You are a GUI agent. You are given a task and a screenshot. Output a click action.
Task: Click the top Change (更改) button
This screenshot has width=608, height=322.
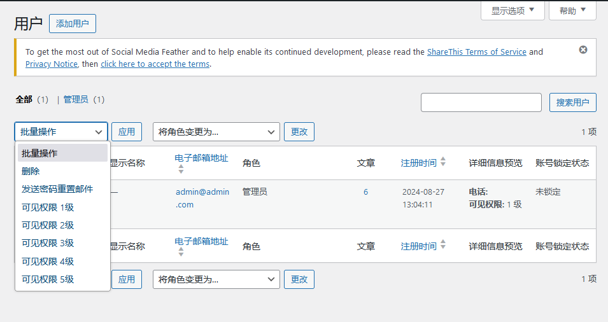(299, 132)
